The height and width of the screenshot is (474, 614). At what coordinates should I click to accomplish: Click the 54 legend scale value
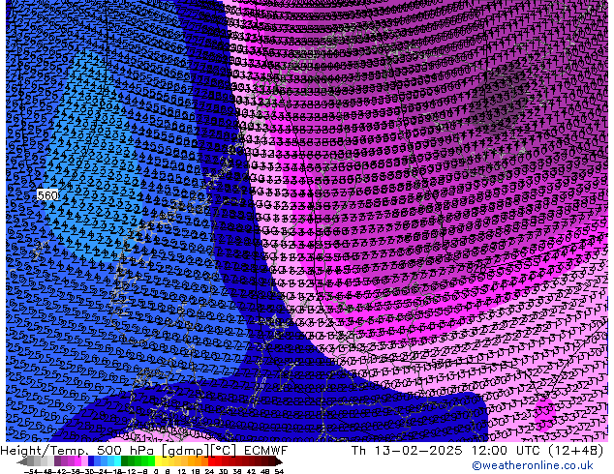click(x=279, y=472)
